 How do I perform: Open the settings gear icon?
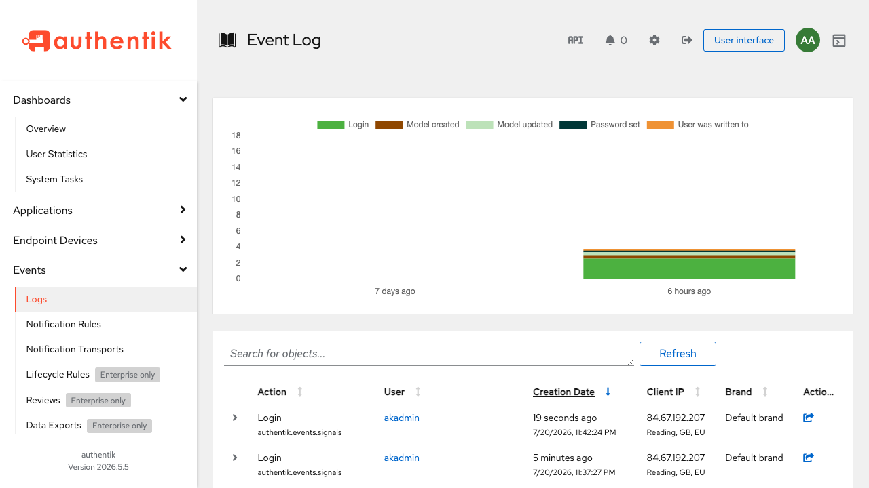(654, 40)
